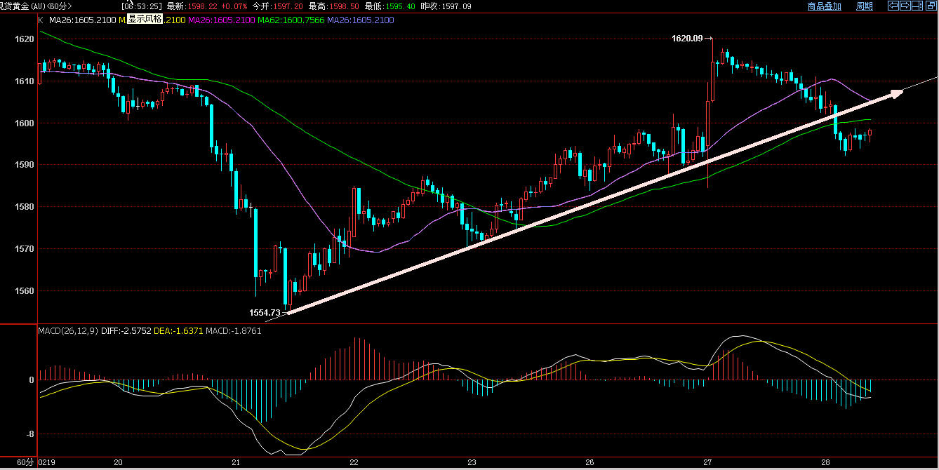This screenshot has height=470, width=939.
Task: Click the 1600 price axis label
Action: coord(25,123)
